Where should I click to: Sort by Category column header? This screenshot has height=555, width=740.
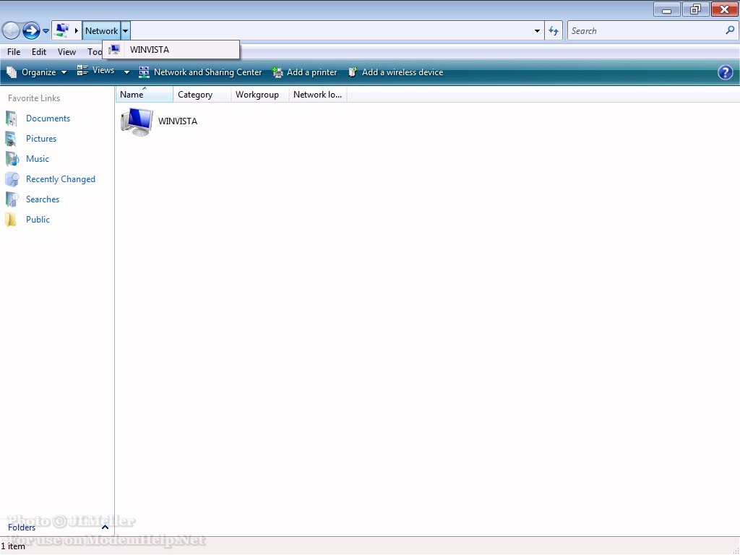pos(202,95)
